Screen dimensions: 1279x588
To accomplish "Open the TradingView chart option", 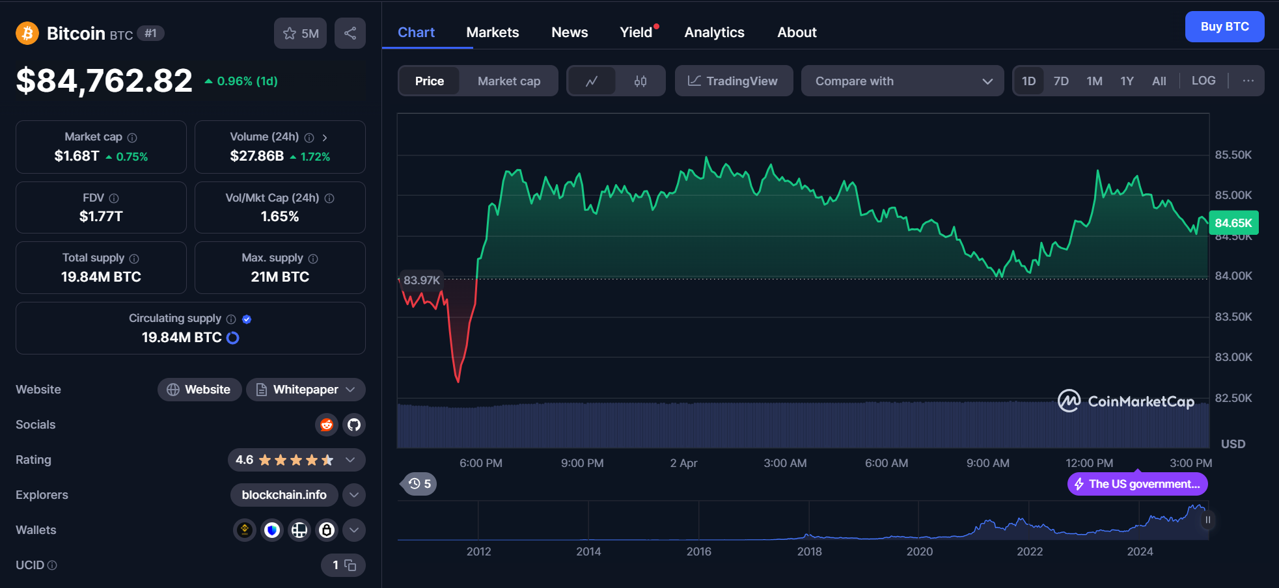I will coord(734,81).
